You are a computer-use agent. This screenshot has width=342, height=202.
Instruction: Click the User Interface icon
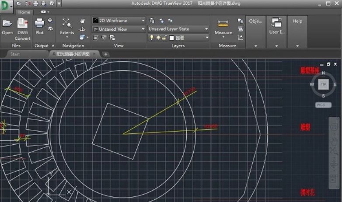coord(276,22)
